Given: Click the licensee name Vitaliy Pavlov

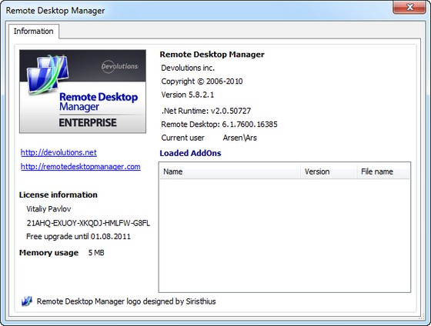Looking at the screenshot, I should coord(48,209).
